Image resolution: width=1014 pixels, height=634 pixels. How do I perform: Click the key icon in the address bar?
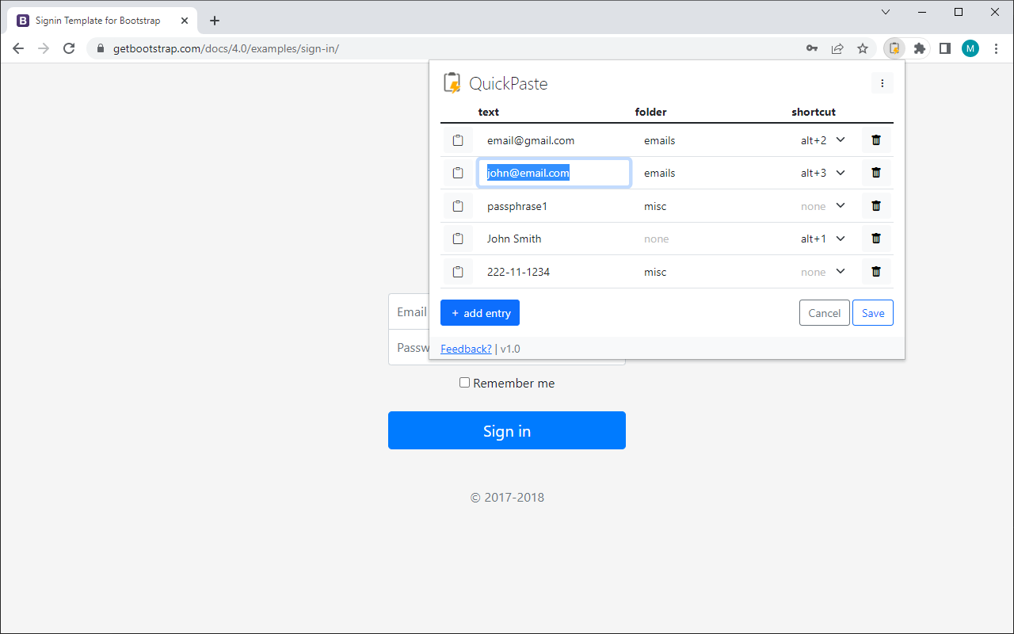pos(812,48)
